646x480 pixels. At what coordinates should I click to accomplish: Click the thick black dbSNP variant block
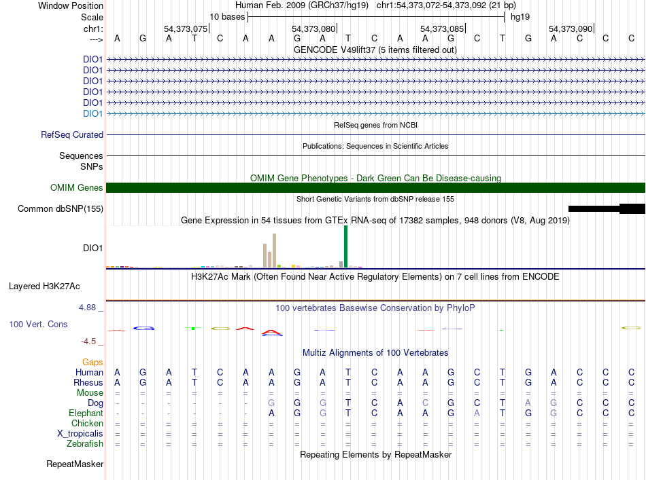tap(632, 208)
